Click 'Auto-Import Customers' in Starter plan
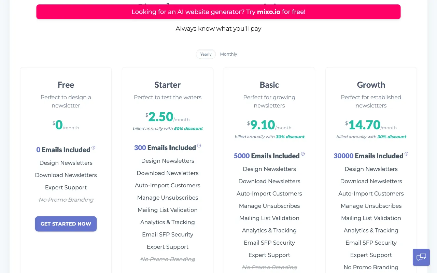The image size is (437, 273). point(168,185)
